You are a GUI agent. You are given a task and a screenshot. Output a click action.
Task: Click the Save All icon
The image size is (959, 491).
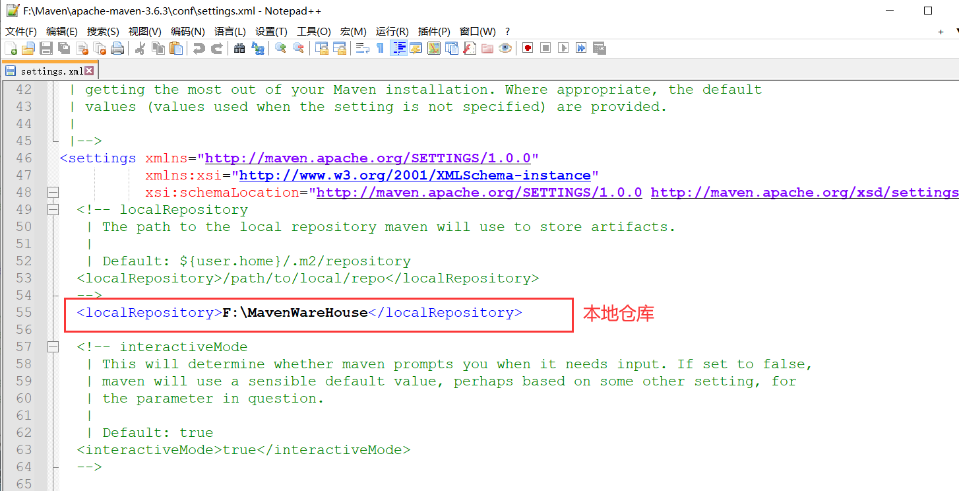coord(64,48)
